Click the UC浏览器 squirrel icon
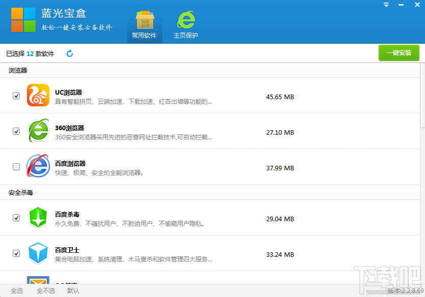Viewport: 425px width, 297px height. [38, 95]
